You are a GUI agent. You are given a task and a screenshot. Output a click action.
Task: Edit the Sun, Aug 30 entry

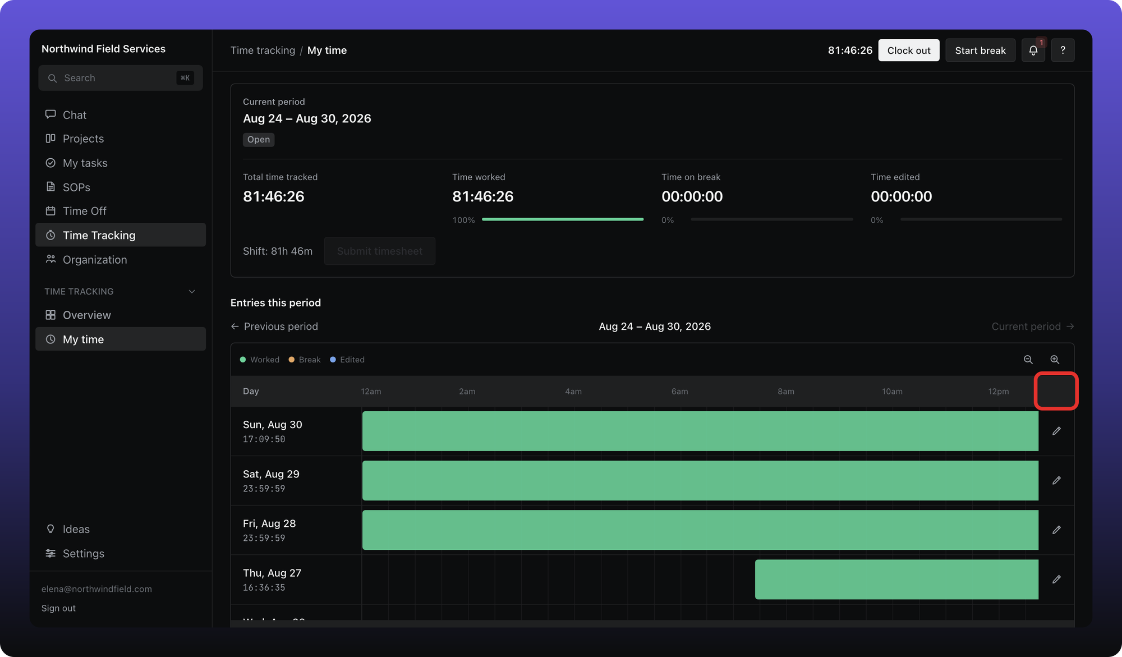[x=1056, y=431]
